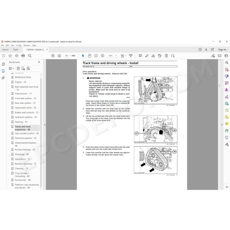
Task: Click the bookmarks panel scrollbar
Action: click(x=41, y=133)
